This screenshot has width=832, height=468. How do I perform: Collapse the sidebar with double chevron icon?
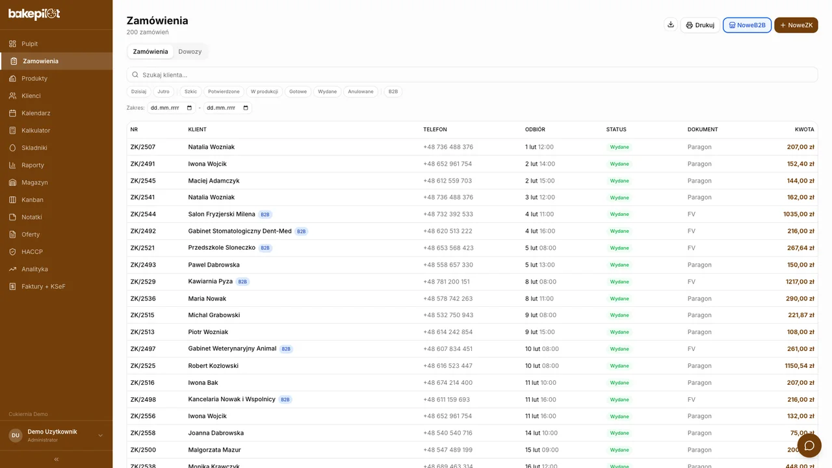[57, 459]
